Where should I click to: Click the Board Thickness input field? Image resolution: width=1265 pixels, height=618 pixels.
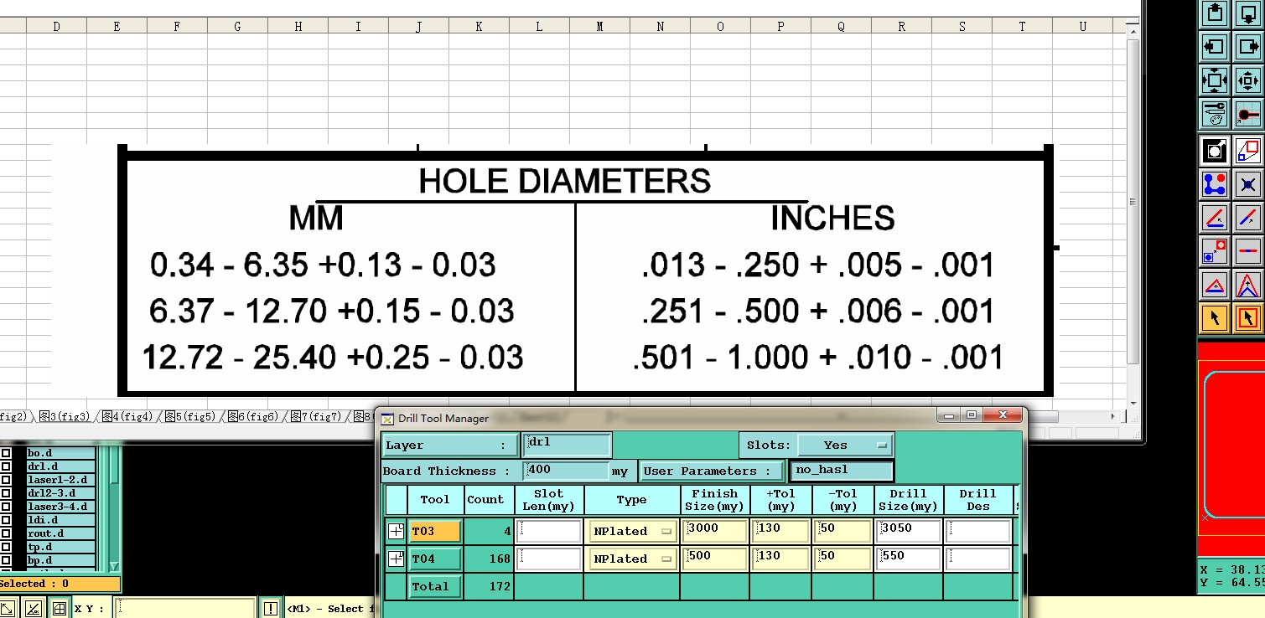tap(566, 471)
